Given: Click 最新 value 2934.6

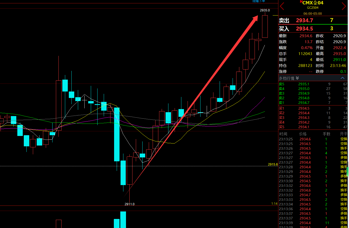Looking at the screenshot, I should (x=306, y=36).
